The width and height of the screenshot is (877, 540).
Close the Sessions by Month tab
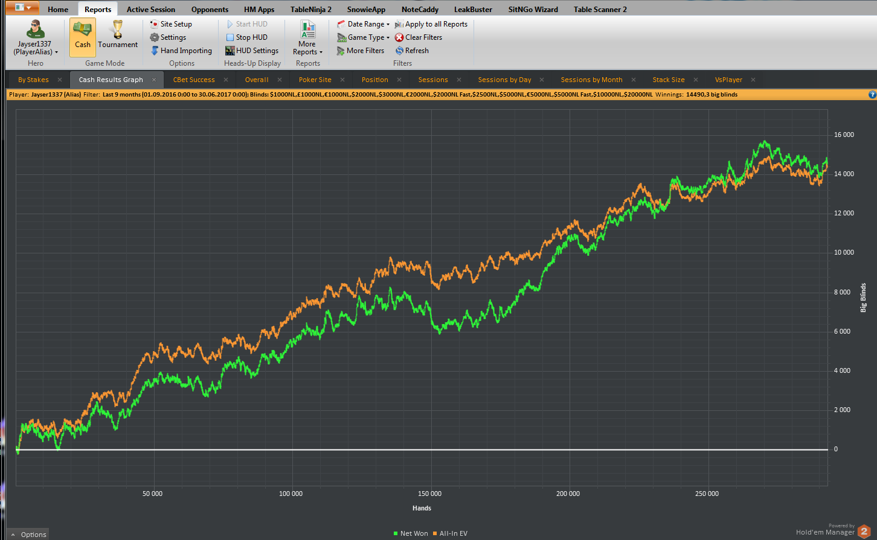[x=634, y=80]
